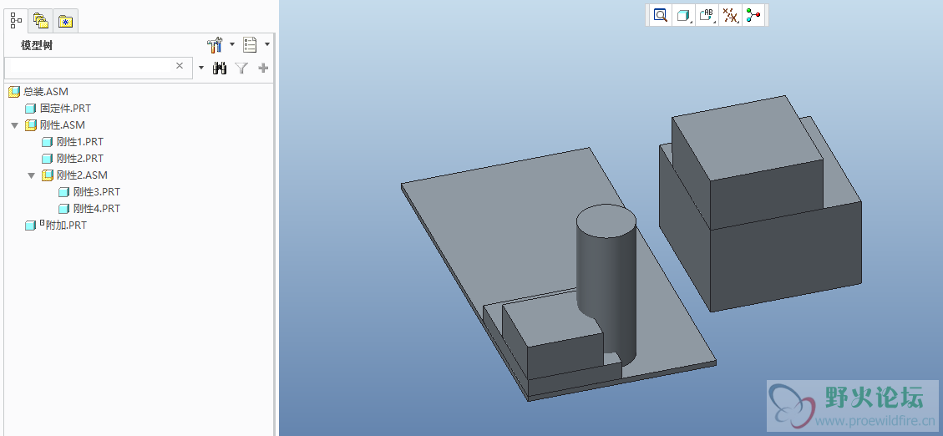Click the 模型树 panel title

[x=38, y=46]
